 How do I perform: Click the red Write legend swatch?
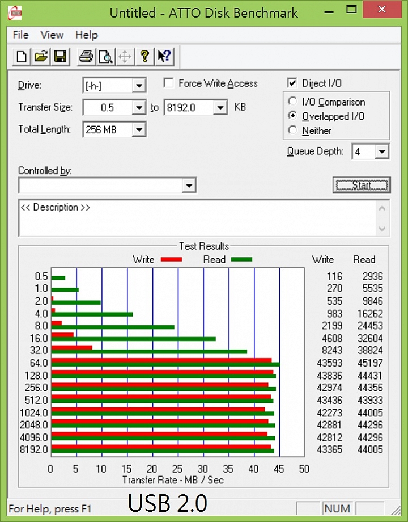tap(171, 259)
